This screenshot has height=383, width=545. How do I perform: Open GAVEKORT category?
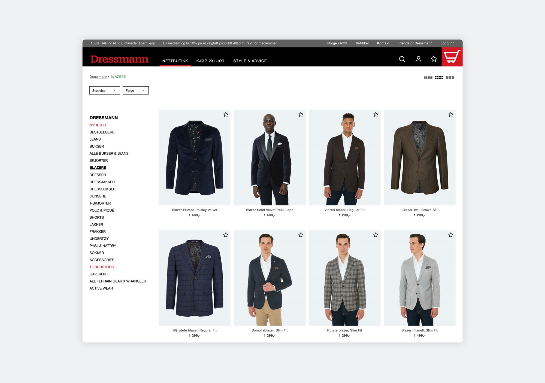tap(99, 274)
